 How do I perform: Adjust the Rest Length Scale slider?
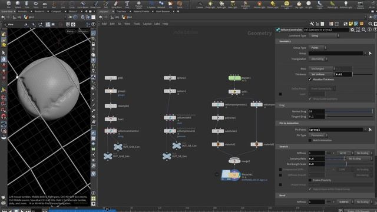[x=349, y=164]
